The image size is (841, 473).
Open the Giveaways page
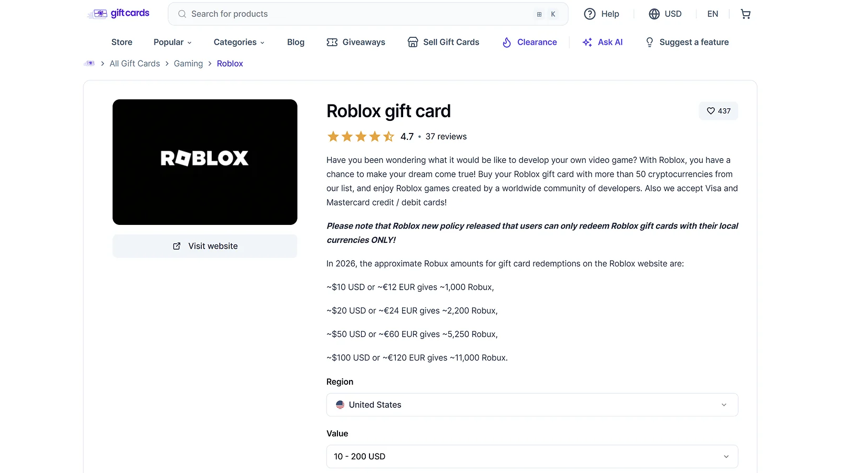coord(356,42)
